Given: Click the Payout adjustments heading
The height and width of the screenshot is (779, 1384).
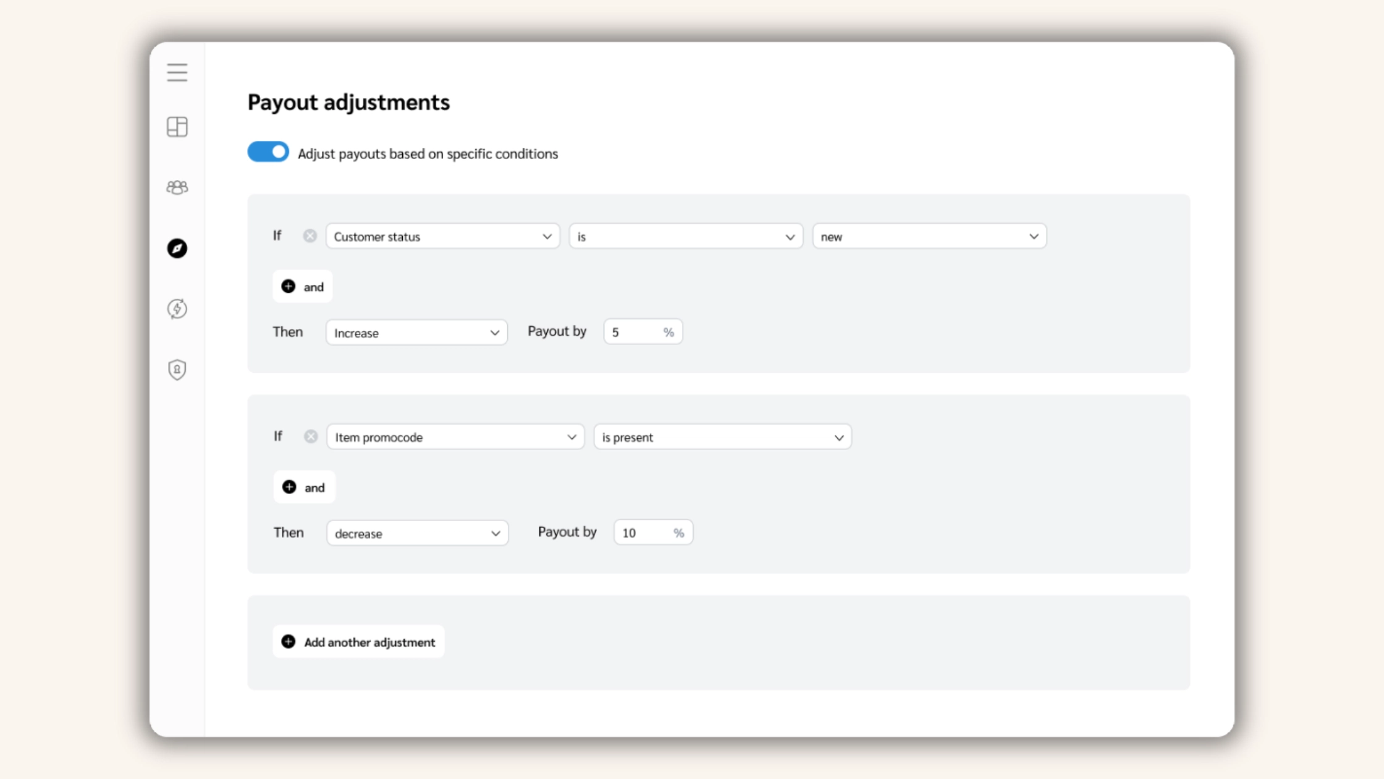Looking at the screenshot, I should [x=348, y=102].
